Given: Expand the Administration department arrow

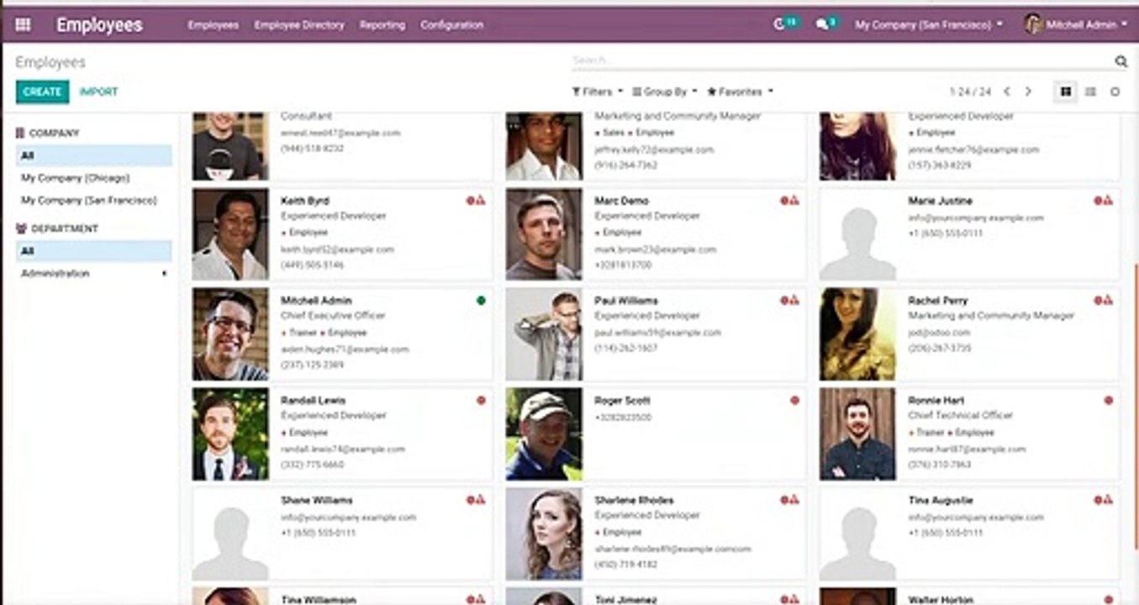Looking at the screenshot, I should (164, 274).
